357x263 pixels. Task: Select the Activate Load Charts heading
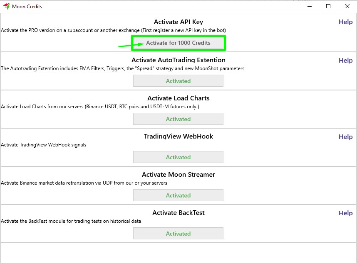tap(178, 98)
